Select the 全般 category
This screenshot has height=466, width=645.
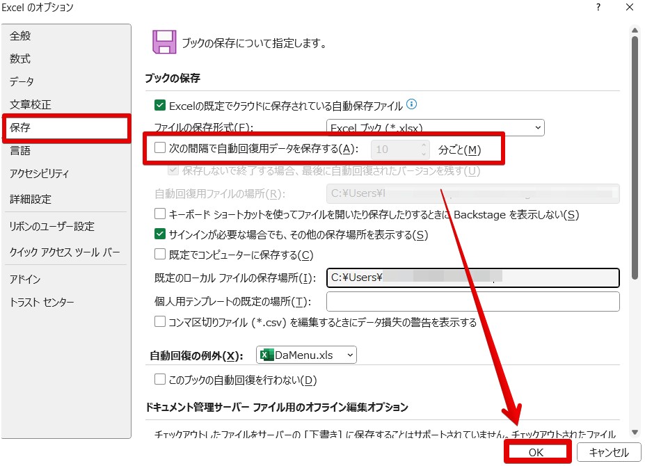[x=66, y=35]
